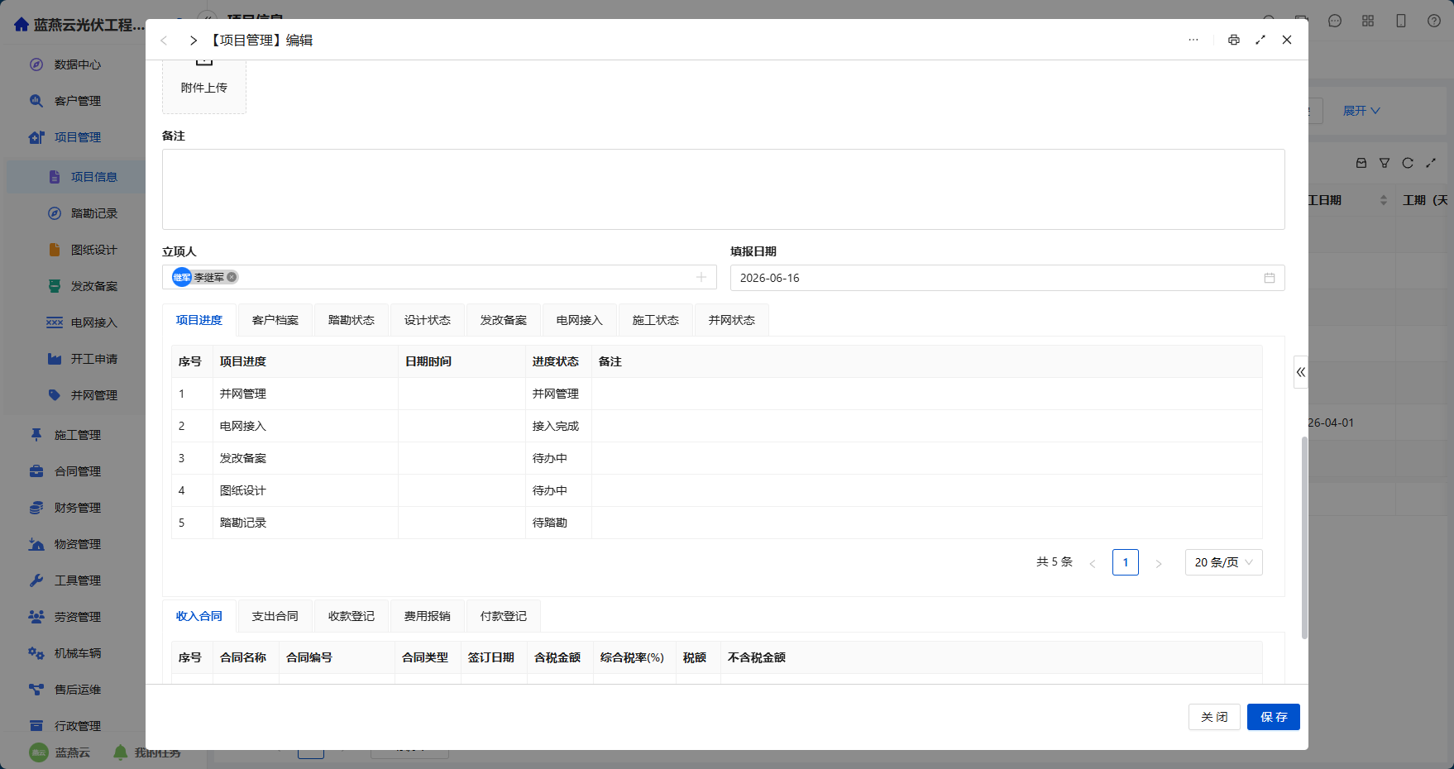The image size is (1454, 769).
Task: Switch to the 发改备案 tab
Action: point(504,320)
